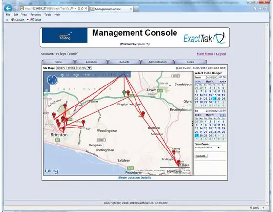
Task: Select highlighted day 27 in To calendar
Action: pyautogui.click(x=197, y=136)
